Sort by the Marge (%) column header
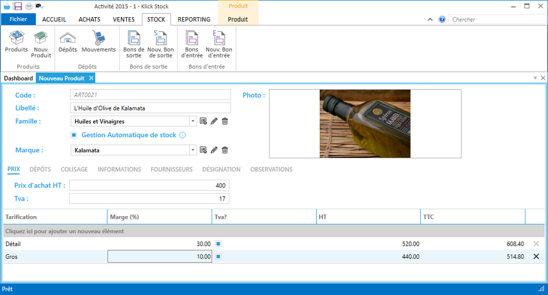The image size is (548, 295). (160, 217)
